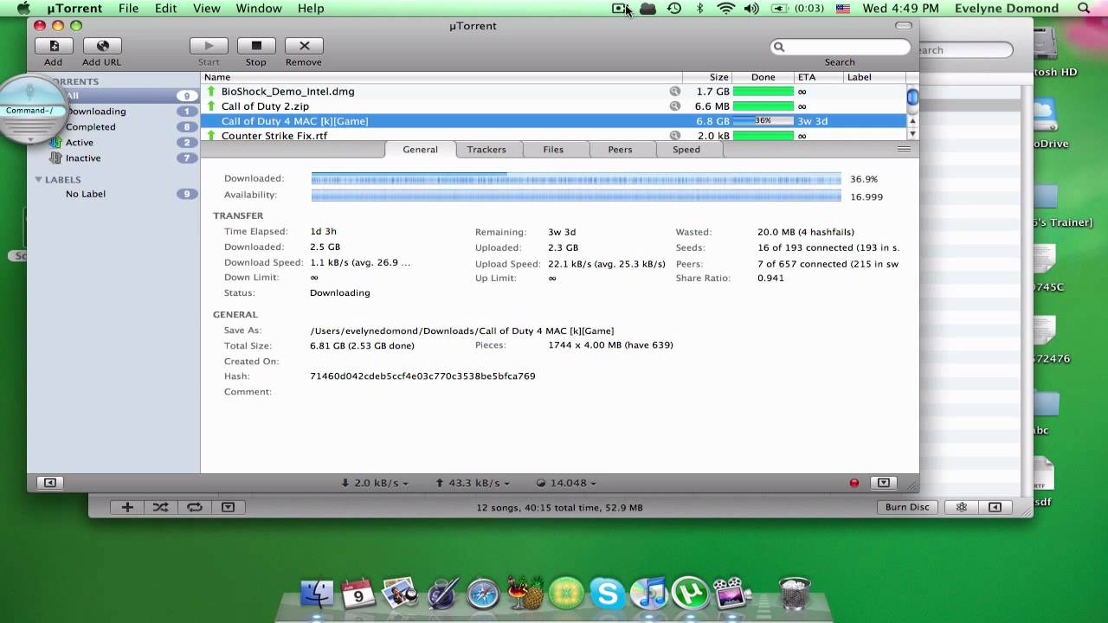Image resolution: width=1108 pixels, height=623 pixels.
Task: Toggle the µTorrent detail pane from the bottom bar
Action: pos(883,483)
